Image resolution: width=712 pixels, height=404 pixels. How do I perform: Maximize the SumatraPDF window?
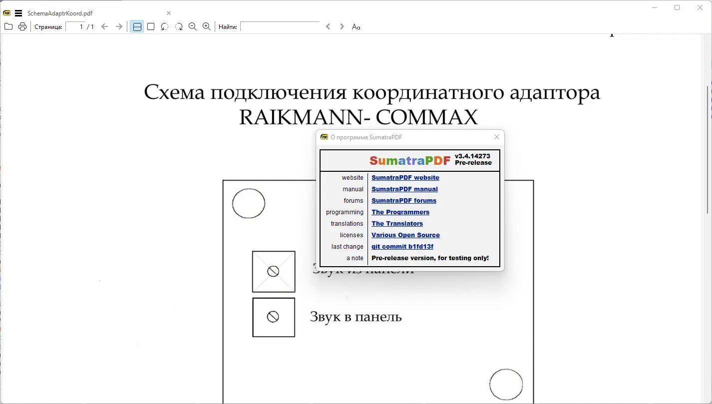pyautogui.click(x=677, y=7)
